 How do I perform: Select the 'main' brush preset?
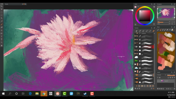pyautogui.click(x=144, y=50)
